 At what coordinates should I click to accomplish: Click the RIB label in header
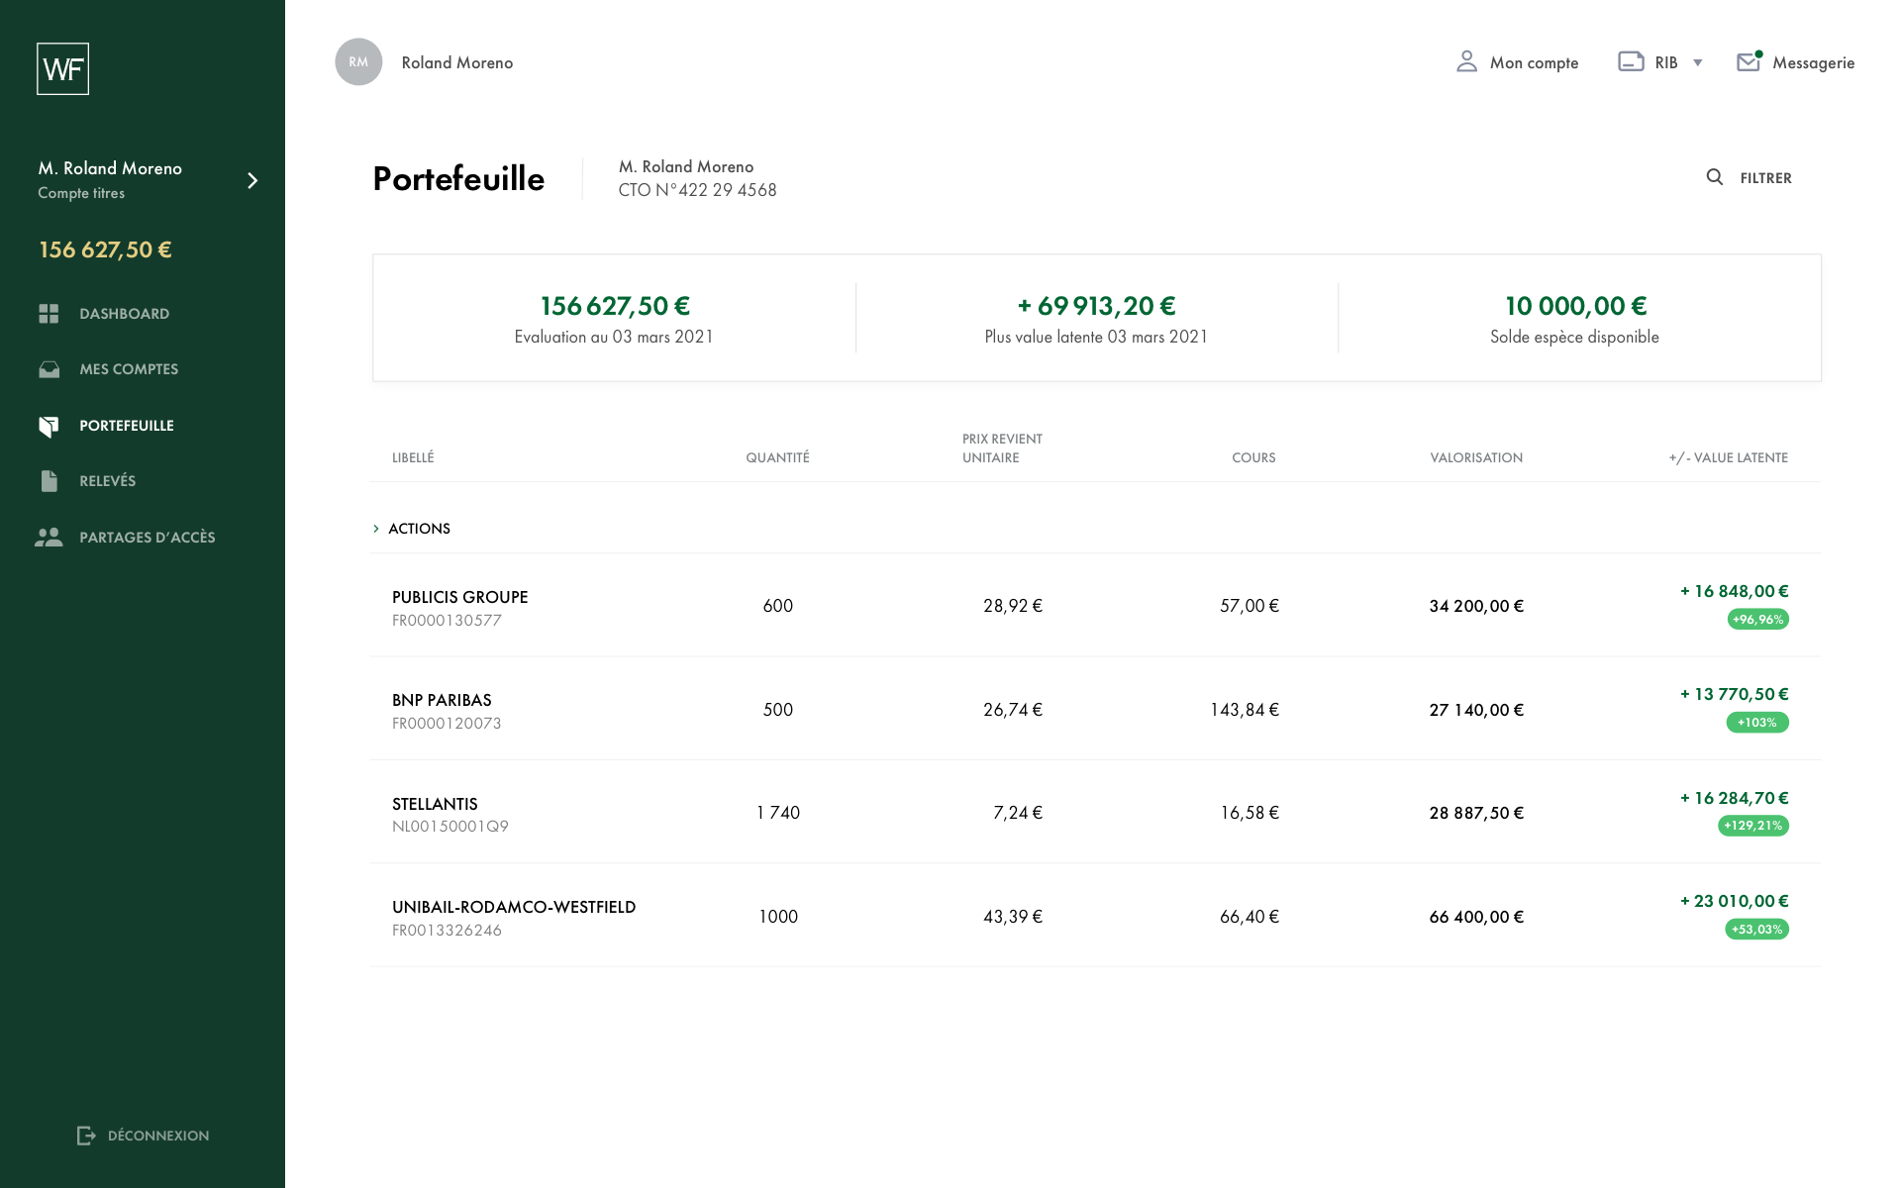[1666, 62]
